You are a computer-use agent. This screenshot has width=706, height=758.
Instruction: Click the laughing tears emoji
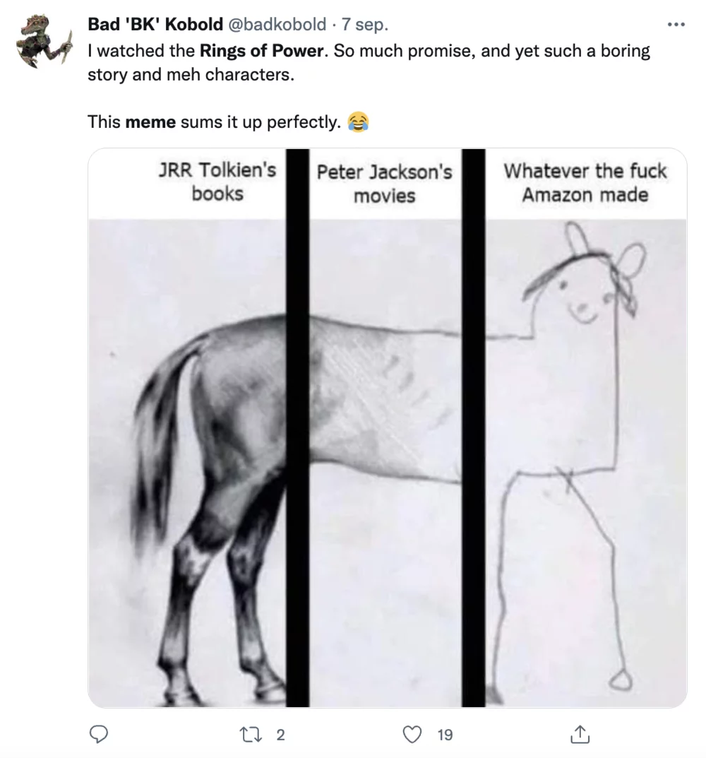click(359, 122)
